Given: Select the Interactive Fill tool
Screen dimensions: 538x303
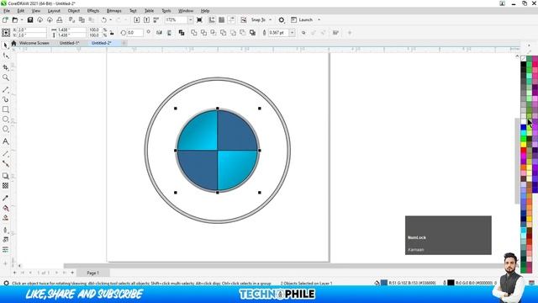Looking at the screenshot, I should [x=6, y=208].
